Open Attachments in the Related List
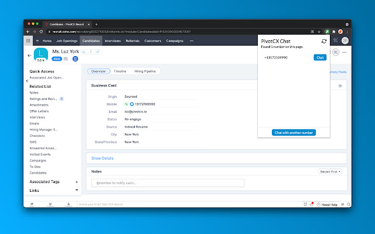Screen dimensions: 375x234 [39, 105]
